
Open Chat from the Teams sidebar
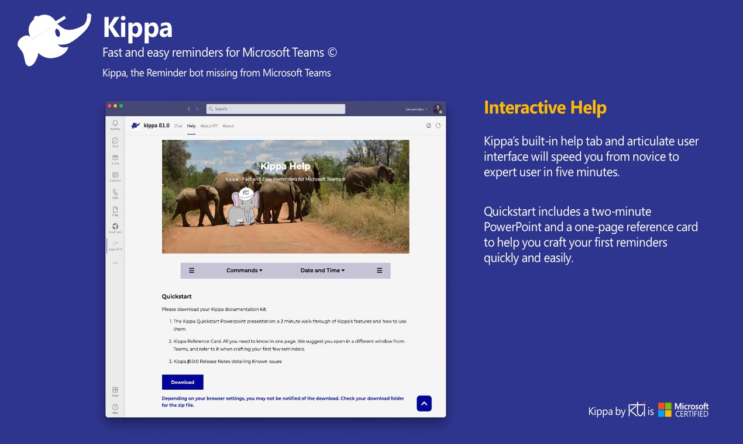point(115,142)
